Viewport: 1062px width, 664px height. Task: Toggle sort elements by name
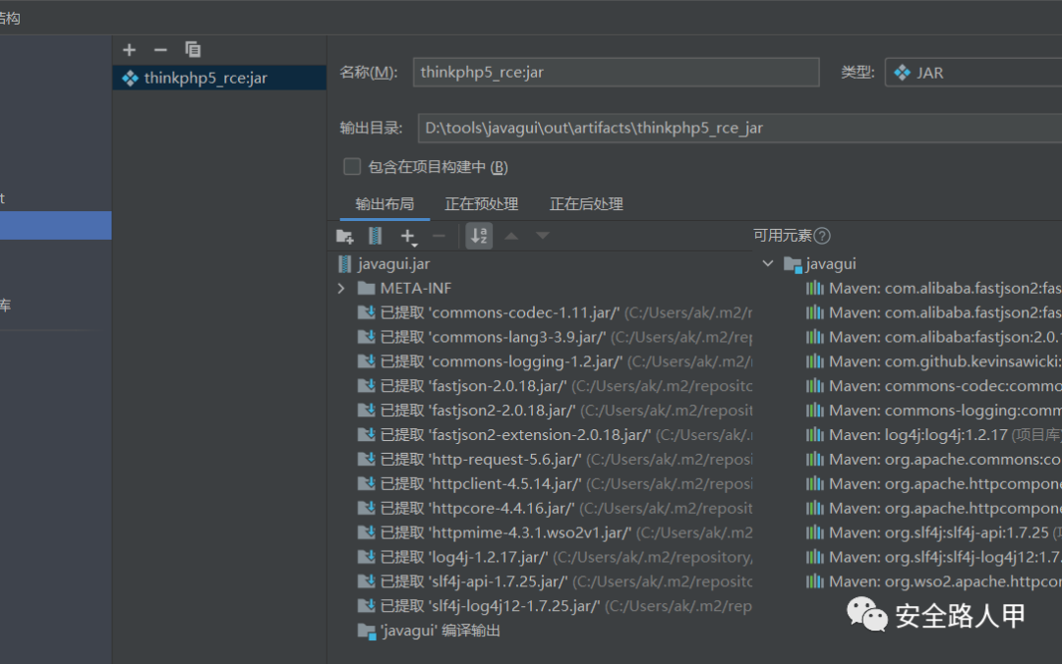coord(479,236)
